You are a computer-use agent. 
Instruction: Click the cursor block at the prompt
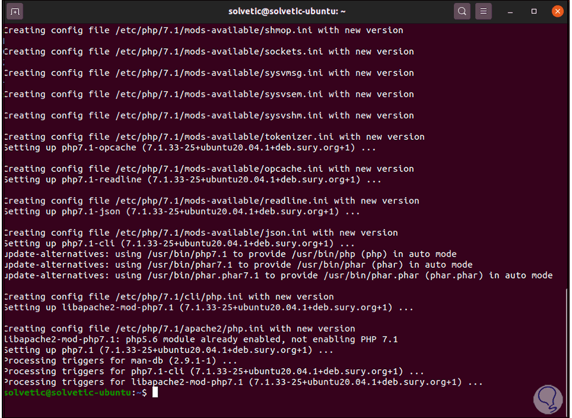click(x=155, y=392)
